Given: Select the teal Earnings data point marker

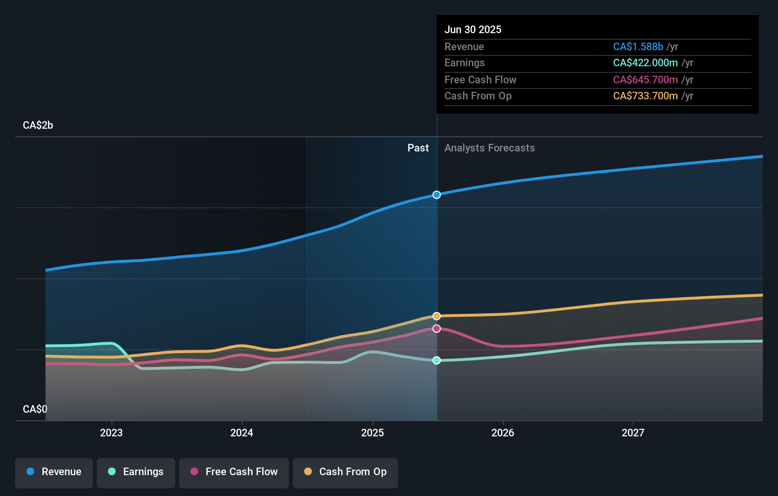Looking at the screenshot, I should 436,360.
